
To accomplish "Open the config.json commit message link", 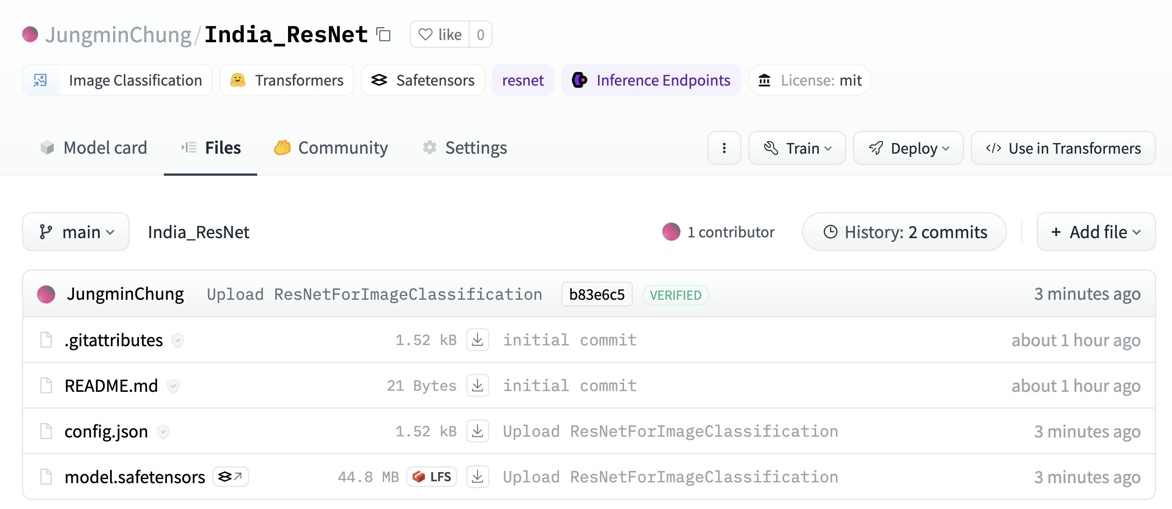I will [670, 431].
